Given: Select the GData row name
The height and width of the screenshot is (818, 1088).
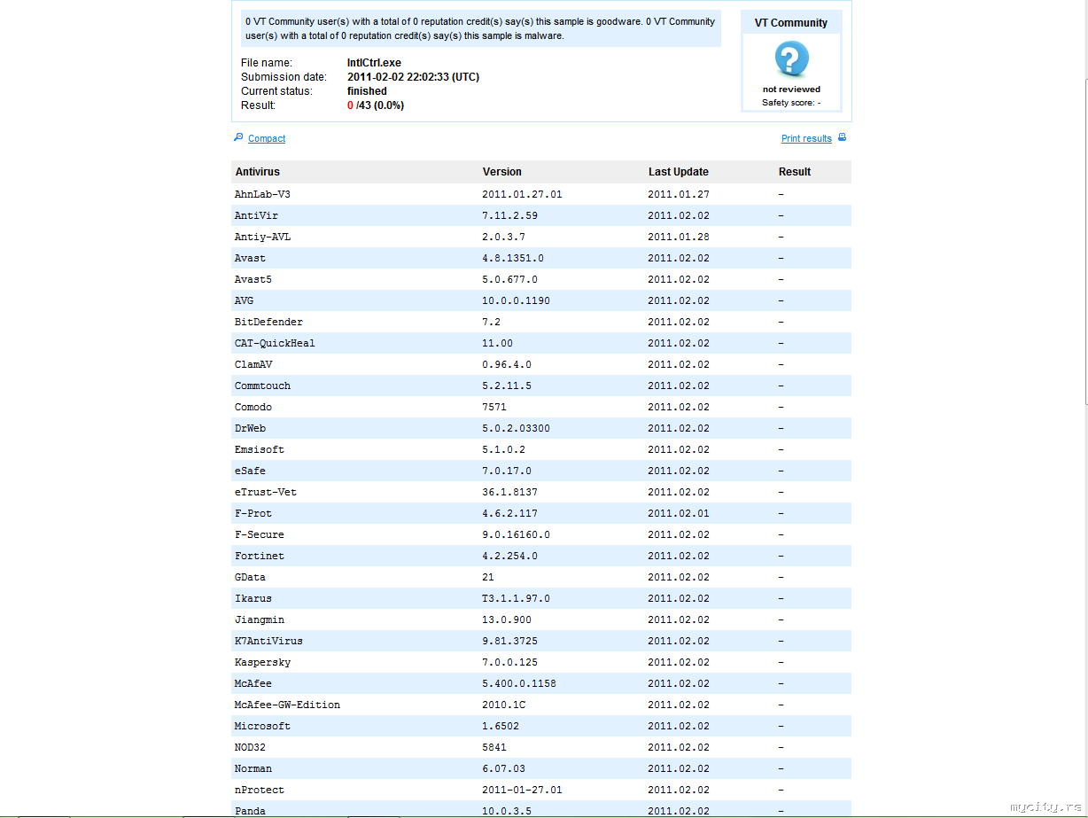Looking at the screenshot, I should click(250, 577).
